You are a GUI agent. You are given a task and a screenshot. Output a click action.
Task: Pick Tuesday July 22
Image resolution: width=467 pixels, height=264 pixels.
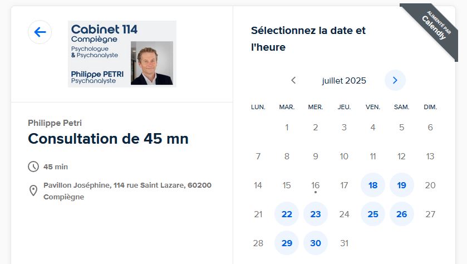[287, 214]
